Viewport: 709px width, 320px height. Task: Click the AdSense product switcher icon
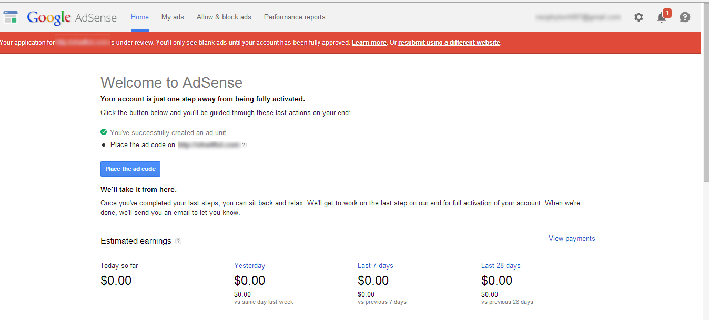[11, 17]
